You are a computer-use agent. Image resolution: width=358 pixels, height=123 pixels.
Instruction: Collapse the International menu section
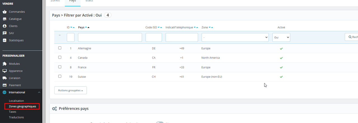coord(39,92)
